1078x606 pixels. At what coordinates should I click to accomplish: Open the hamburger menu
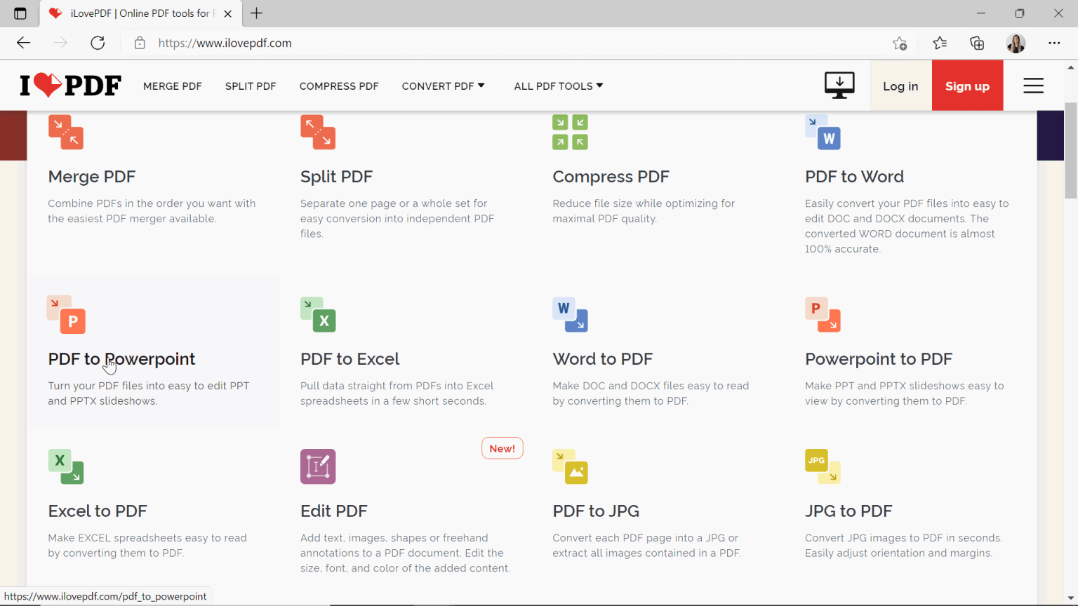click(x=1033, y=85)
